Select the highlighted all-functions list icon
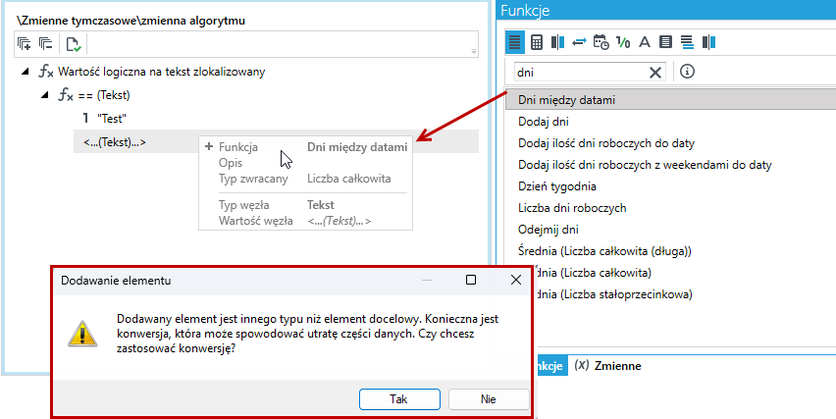The height and width of the screenshot is (419, 836). click(514, 42)
